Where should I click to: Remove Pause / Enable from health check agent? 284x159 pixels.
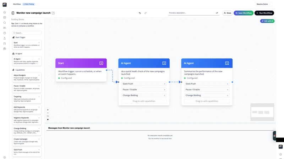[x=165, y=90]
